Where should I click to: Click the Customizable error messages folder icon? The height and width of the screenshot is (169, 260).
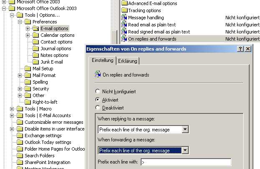coord(20,122)
